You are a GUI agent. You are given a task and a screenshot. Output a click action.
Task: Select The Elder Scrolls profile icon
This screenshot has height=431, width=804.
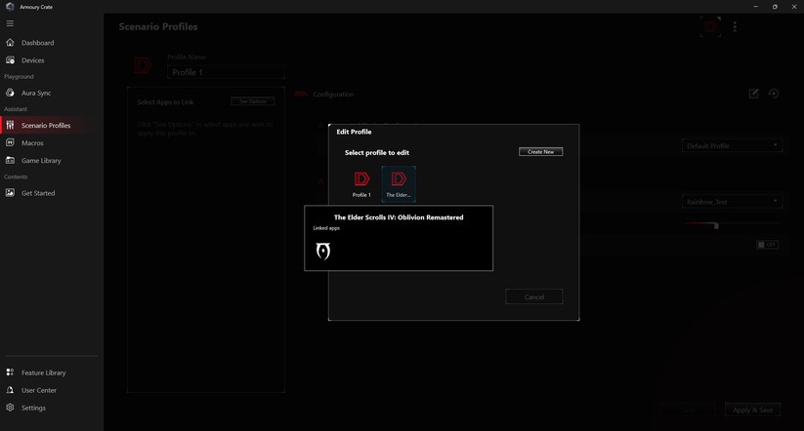tap(399, 179)
